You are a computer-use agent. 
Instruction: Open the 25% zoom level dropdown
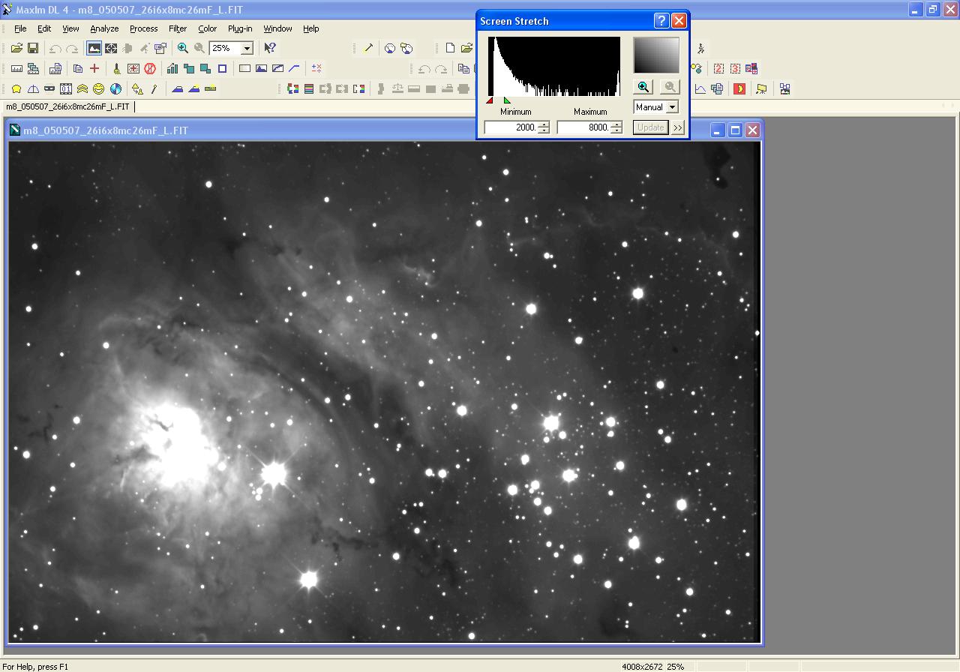click(x=247, y=48)
